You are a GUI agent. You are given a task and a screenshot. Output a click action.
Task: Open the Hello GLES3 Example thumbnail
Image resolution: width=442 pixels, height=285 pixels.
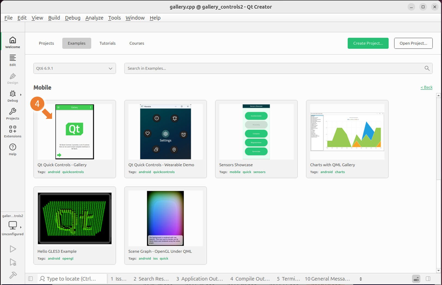tap(75, 218)
